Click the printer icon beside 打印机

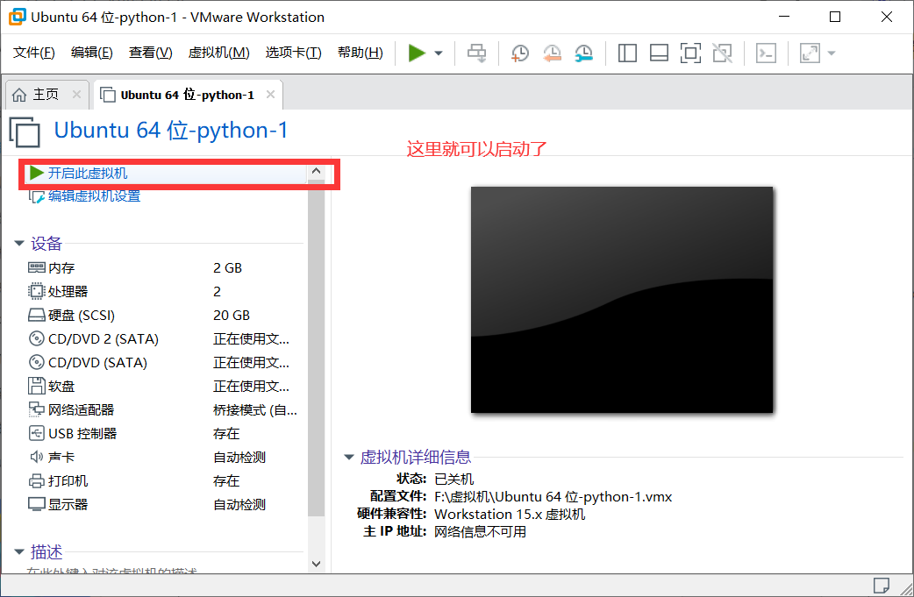click(36, 481)
